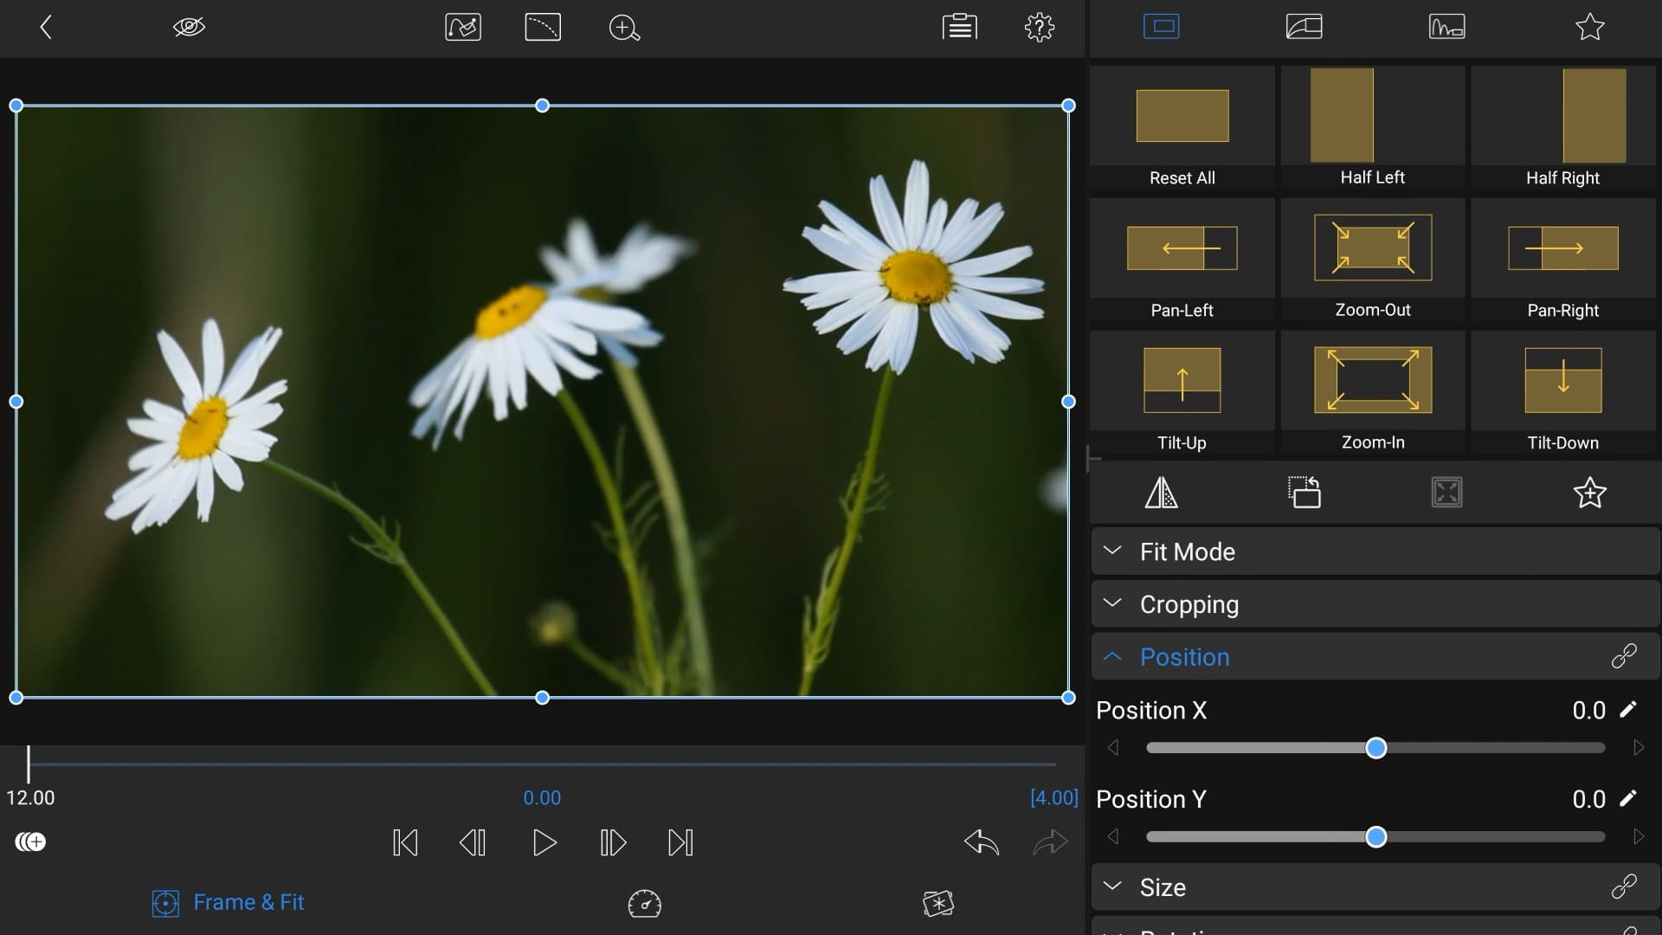The image size is (1662, 935).
Task: Select the Frame & Fit tab
Action: [x=228, y=902]
